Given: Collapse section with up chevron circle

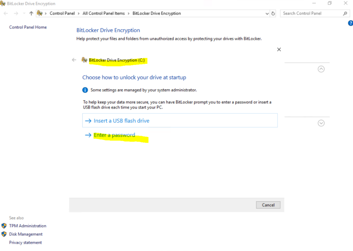Looking at the screenshot, I should (321, 69).
